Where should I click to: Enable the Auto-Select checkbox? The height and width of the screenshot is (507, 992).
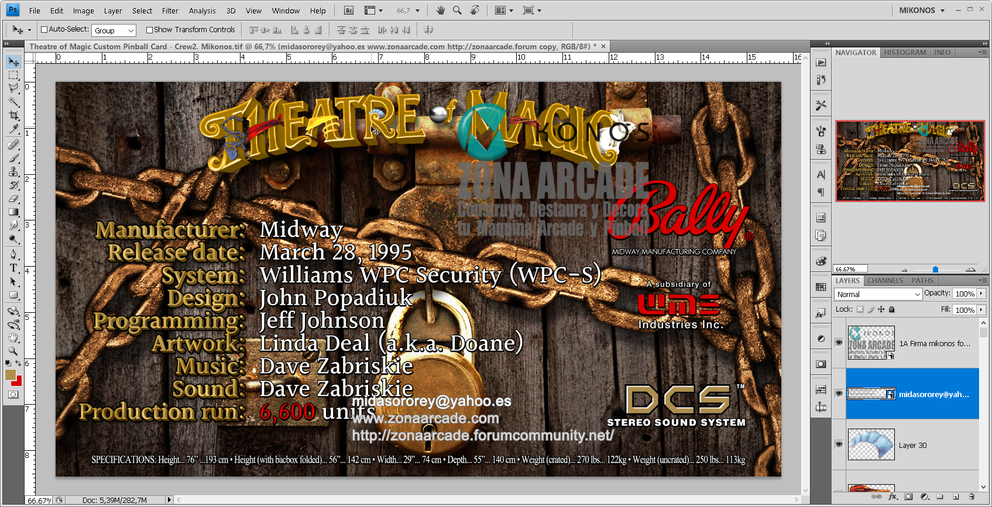(44, 30)
